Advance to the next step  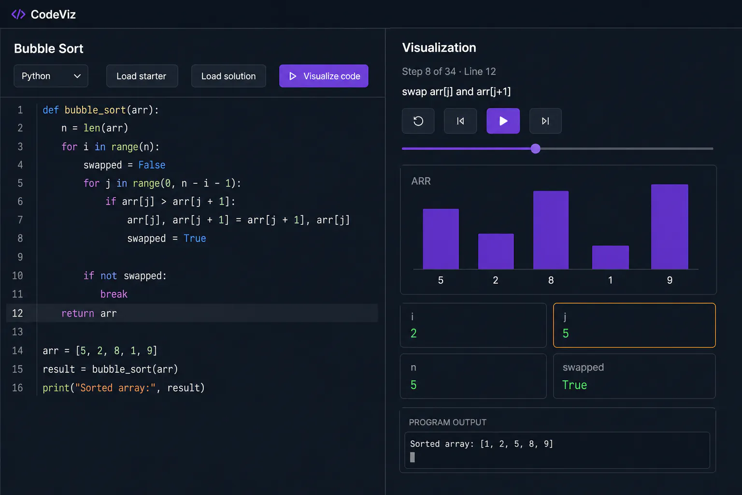click(545, 121)
